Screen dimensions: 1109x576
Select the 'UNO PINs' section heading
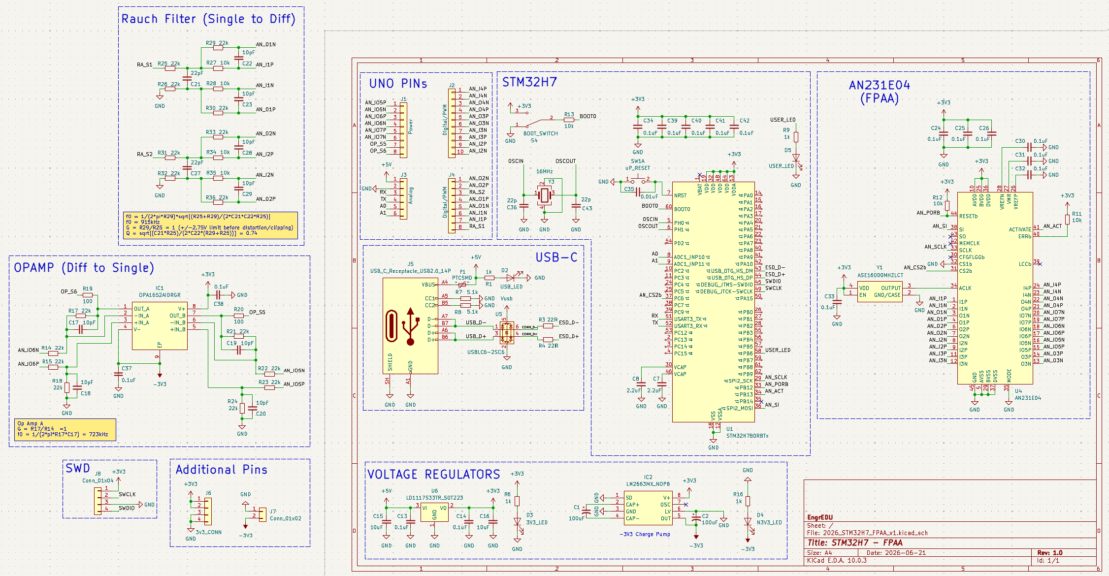[x=398, y=84]
